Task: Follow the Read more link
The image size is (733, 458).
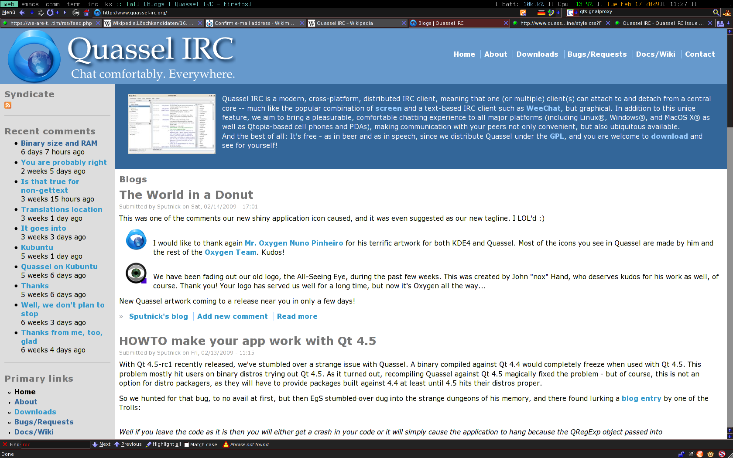Action: coord(297,316)
